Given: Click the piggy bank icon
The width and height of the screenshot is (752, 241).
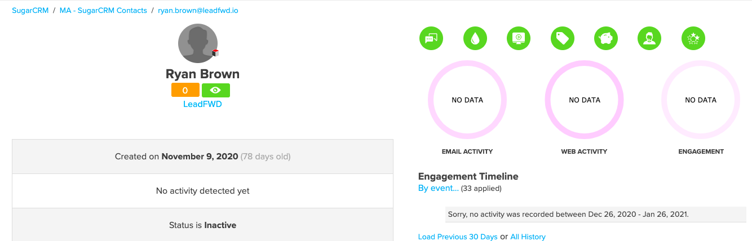Looking at the screenshot, I should (606, 38).
